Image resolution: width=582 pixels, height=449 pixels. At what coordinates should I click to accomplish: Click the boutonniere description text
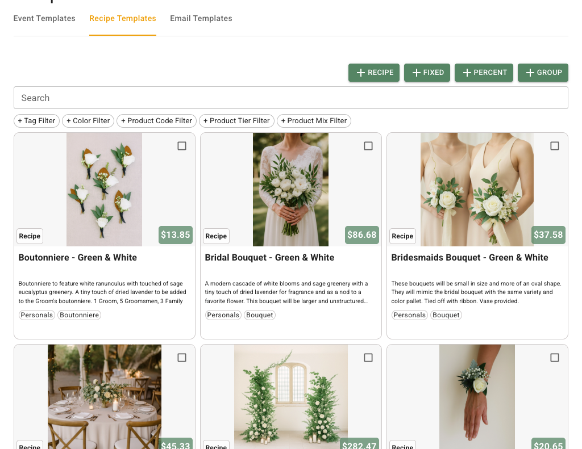click(x=102, y=292)
